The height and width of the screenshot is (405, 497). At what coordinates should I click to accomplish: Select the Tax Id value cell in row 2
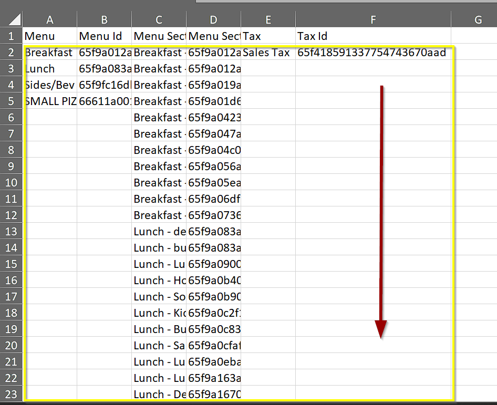click(372, 53)
